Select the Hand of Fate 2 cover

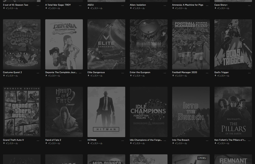coord(64,112)
